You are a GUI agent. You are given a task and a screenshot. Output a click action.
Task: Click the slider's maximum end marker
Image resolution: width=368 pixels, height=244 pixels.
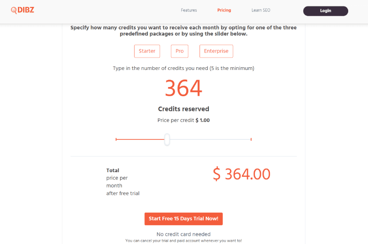tap(251, 139)
